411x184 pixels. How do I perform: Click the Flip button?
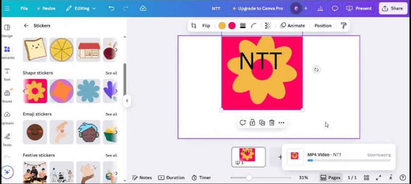pos(206,26)
